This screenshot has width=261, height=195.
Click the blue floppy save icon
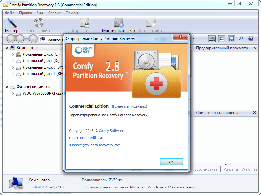coord(232,39)
